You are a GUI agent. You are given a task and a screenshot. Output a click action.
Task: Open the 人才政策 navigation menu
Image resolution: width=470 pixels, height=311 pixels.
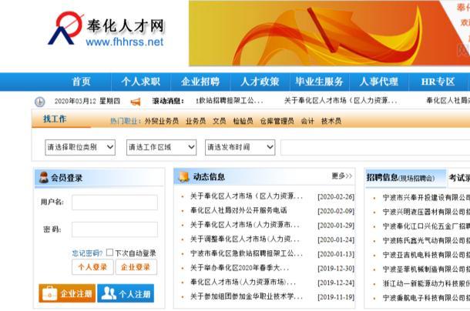(260, 82)
